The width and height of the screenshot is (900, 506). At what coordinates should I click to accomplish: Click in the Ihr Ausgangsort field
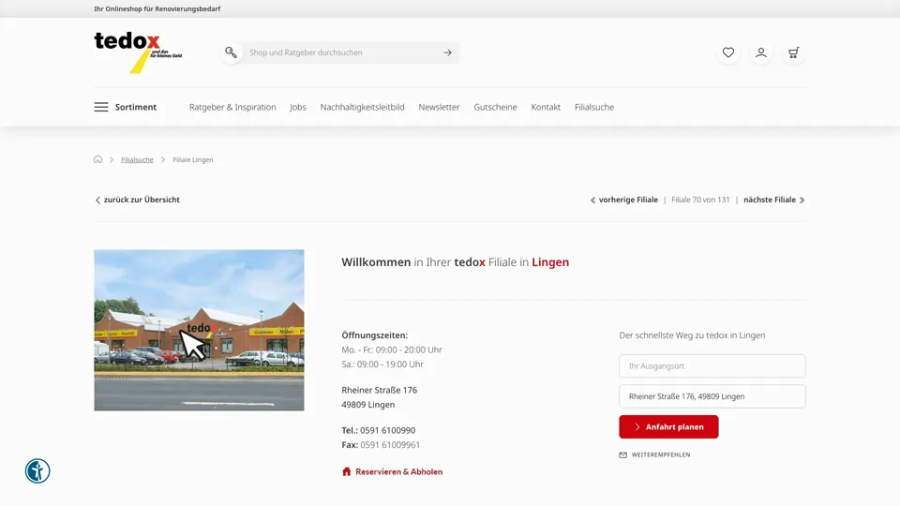click(712, 366)
